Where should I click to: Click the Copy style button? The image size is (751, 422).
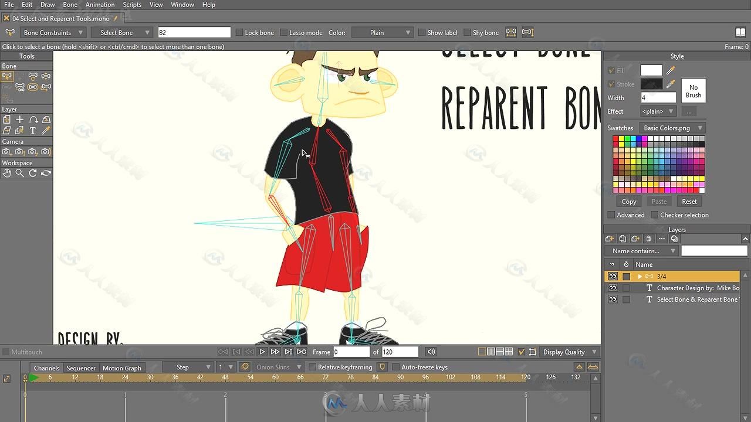coord(629,201)
